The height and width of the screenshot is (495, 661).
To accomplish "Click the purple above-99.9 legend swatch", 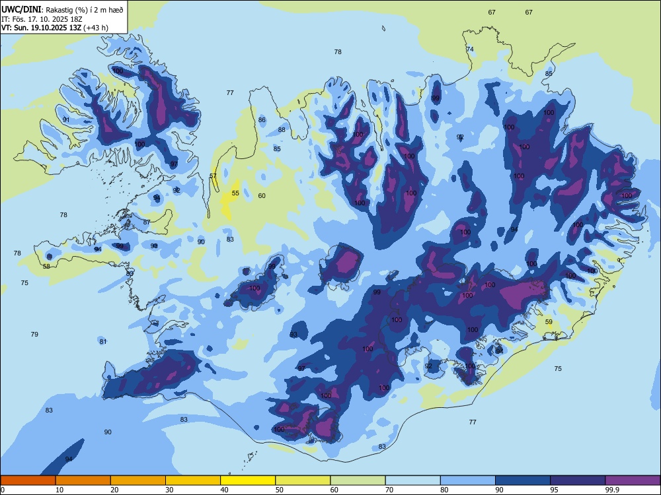I will tap(633, 480).
